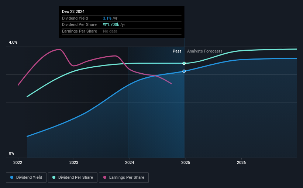The width and height of the screenshot is (303, 188).
Task: Toggle the Dividend Per Share legend button
Action: tap(73, 177)
